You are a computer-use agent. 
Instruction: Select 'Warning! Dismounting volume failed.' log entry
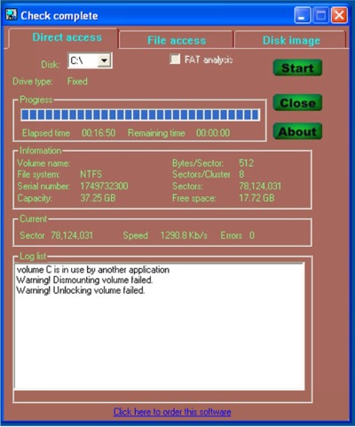(x=84, y=280)
